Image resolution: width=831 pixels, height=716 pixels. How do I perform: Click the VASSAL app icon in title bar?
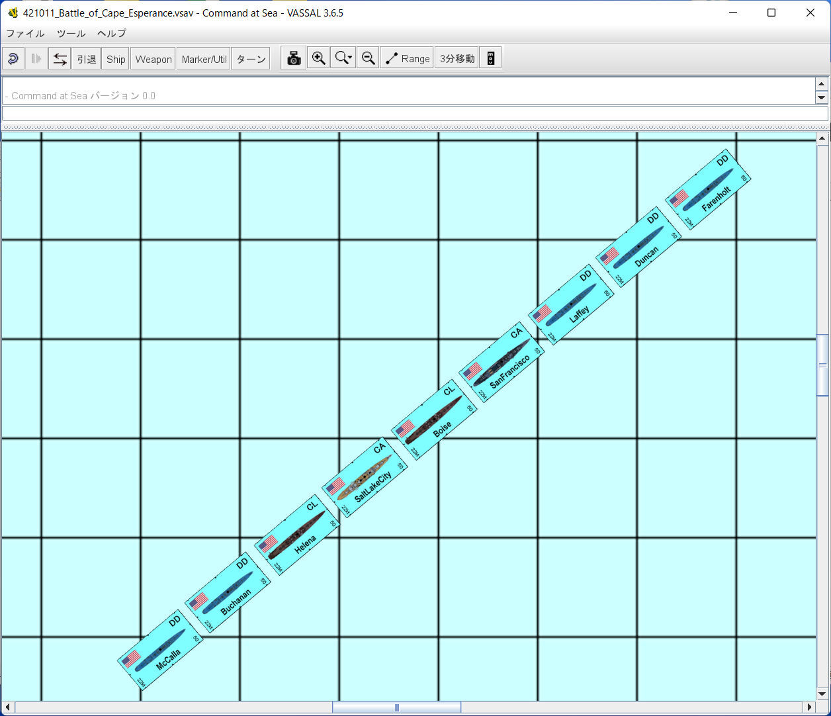tap(13, 13)
